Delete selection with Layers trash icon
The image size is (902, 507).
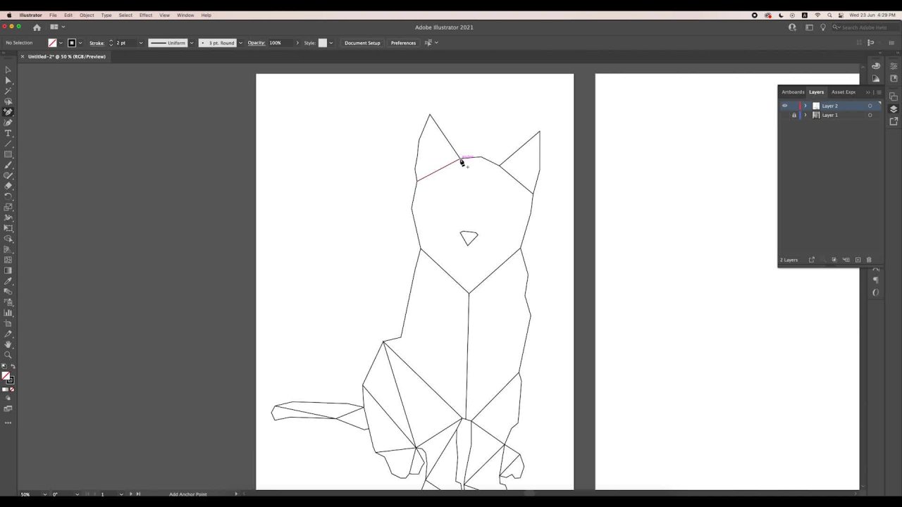click(x=869, y=260)
